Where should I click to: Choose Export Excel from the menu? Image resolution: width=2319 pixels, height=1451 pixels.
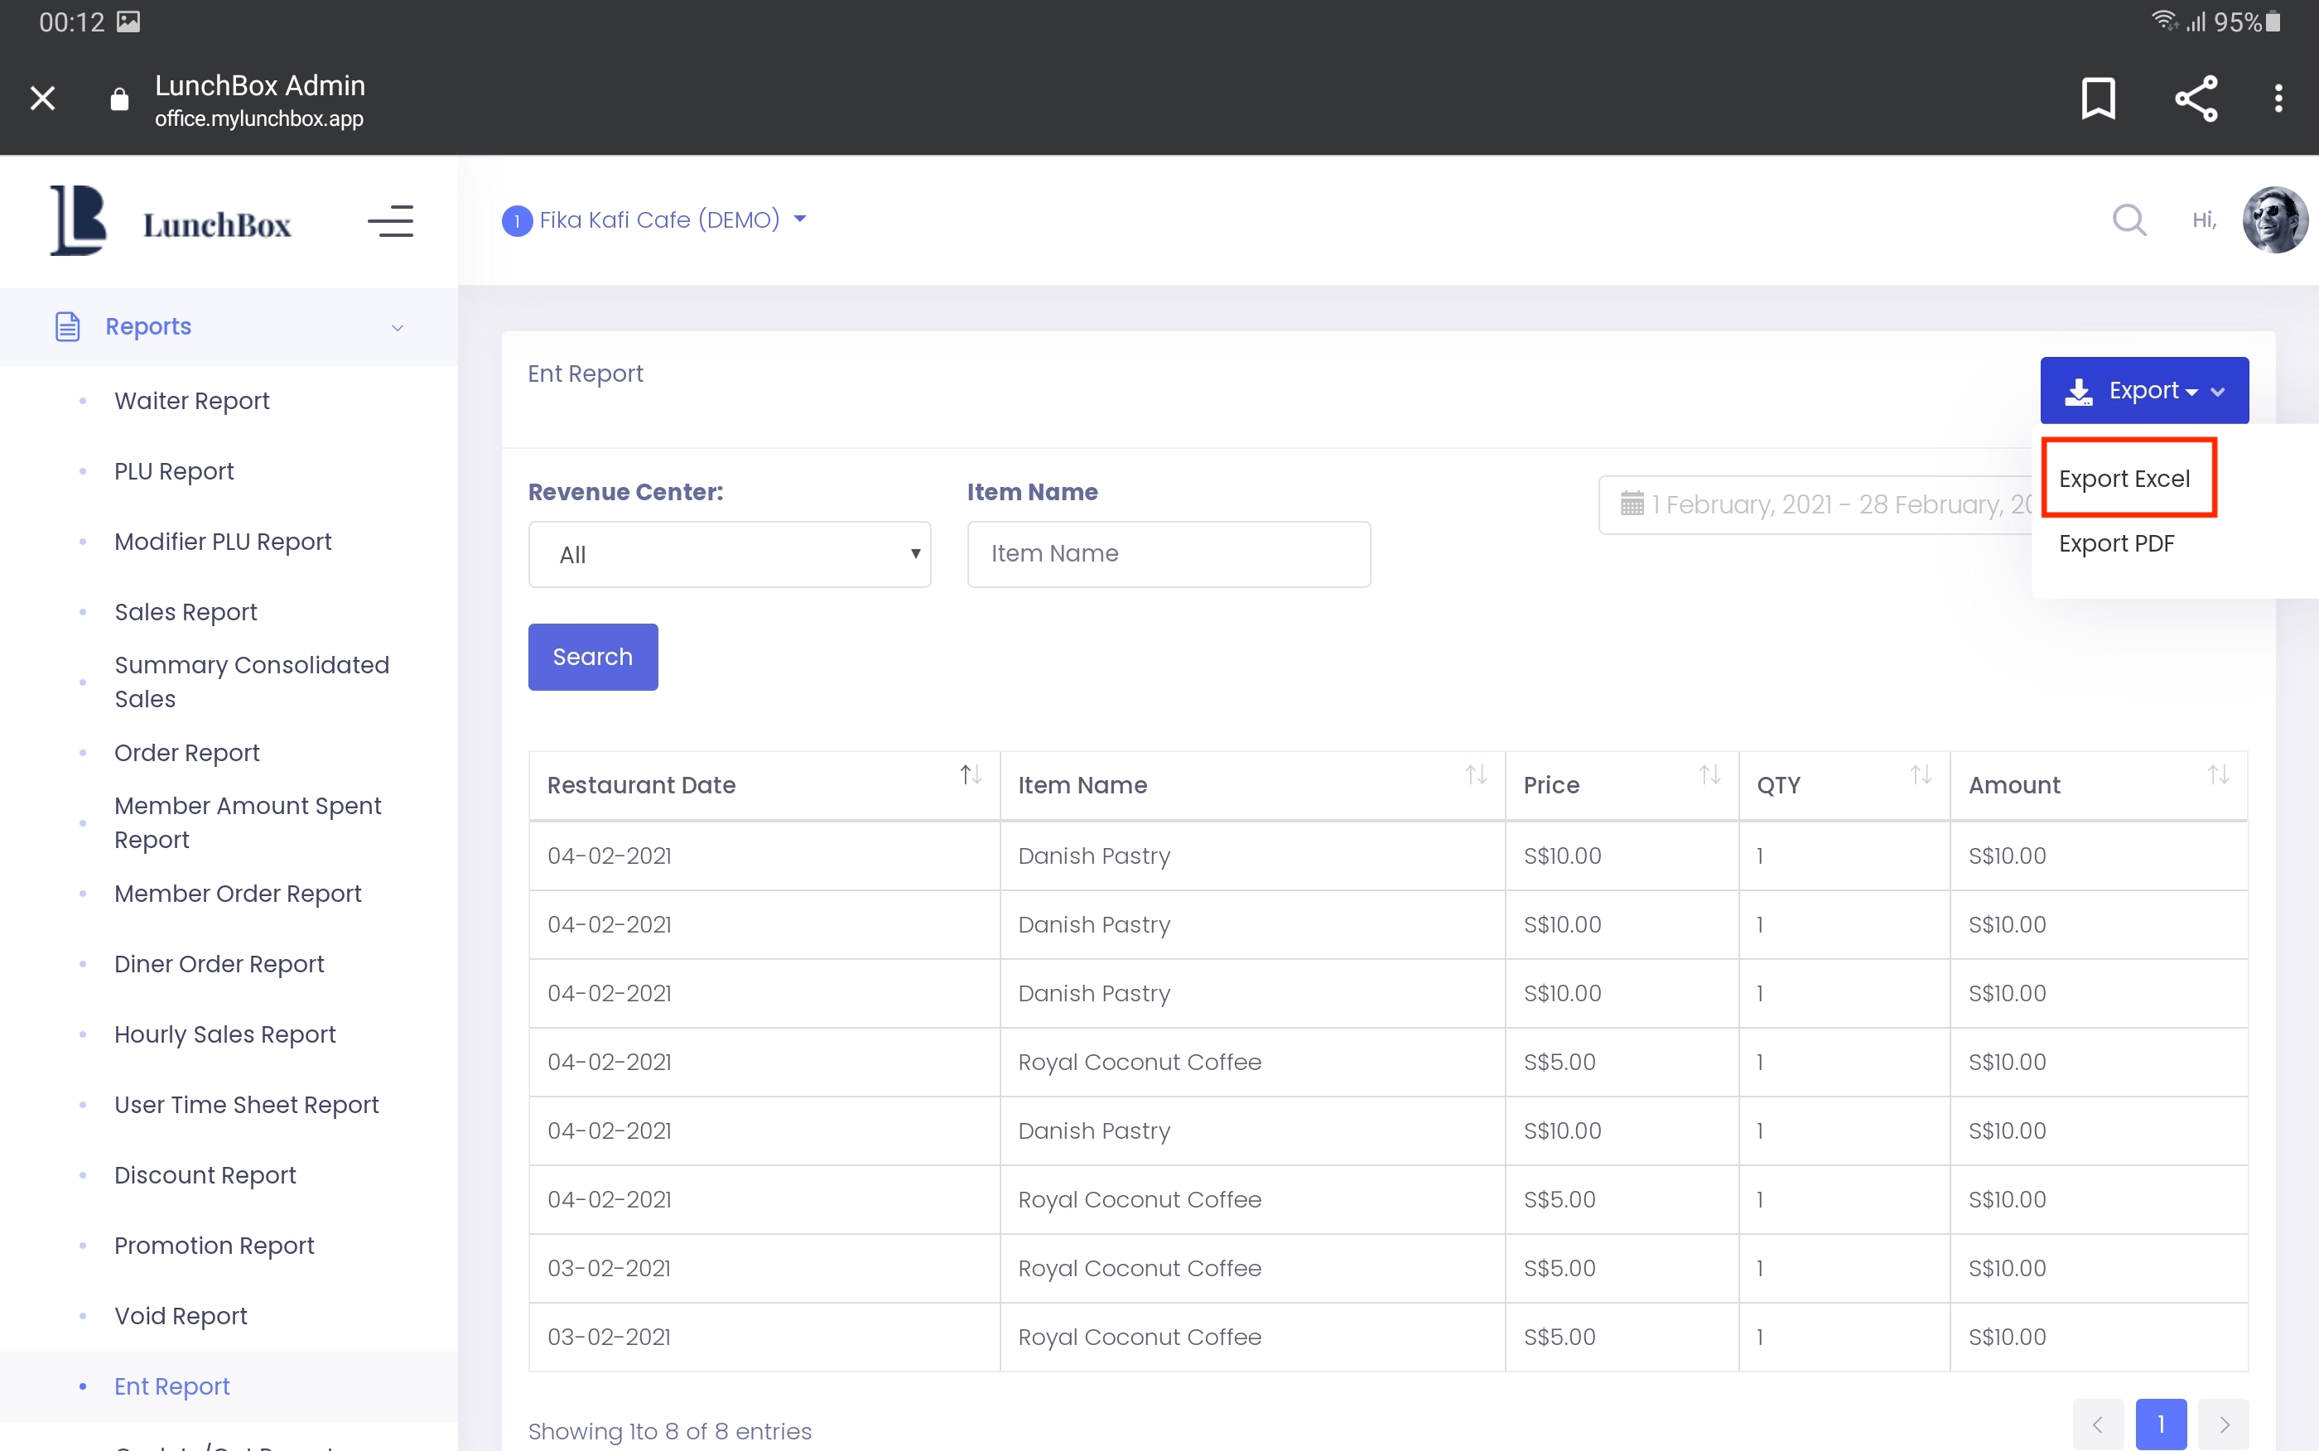point(2124,478)
